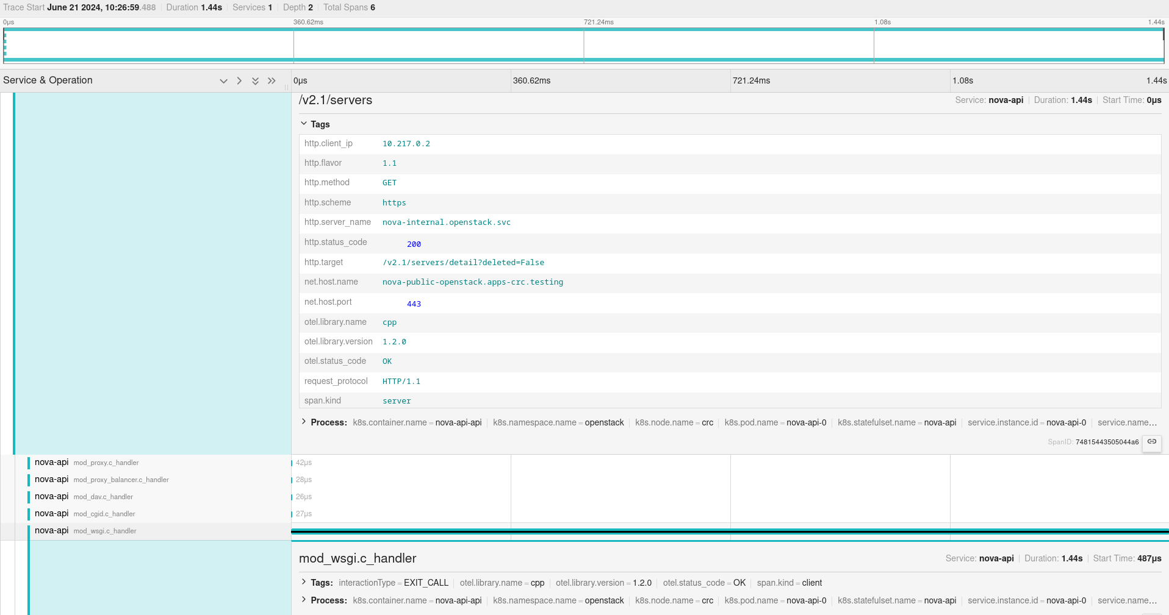Screen dimensions: 1169x615
Task: Click http.method value GET
Action: [389, 183]
